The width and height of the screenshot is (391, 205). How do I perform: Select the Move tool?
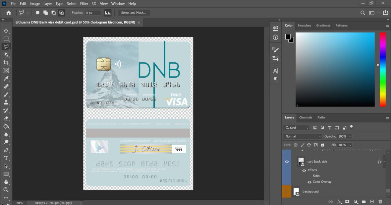coord(6,31)
